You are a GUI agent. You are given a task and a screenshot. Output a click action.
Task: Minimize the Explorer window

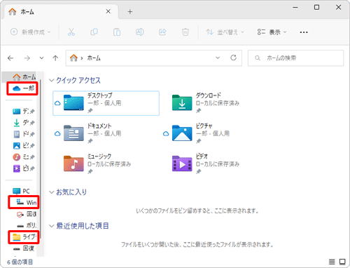[x=295, y=7]
